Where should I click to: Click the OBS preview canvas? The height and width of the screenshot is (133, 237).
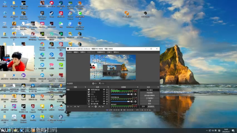click(x=113, y=67)
